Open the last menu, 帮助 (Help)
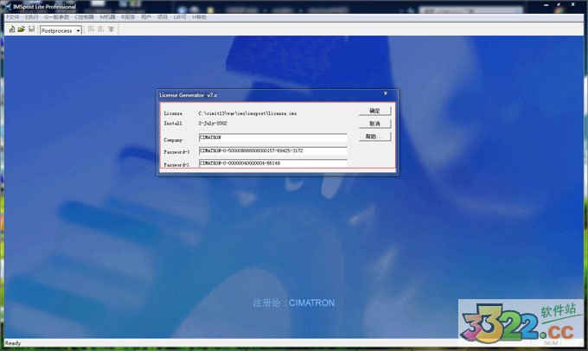The image size is (588, 351). [199, 17]
